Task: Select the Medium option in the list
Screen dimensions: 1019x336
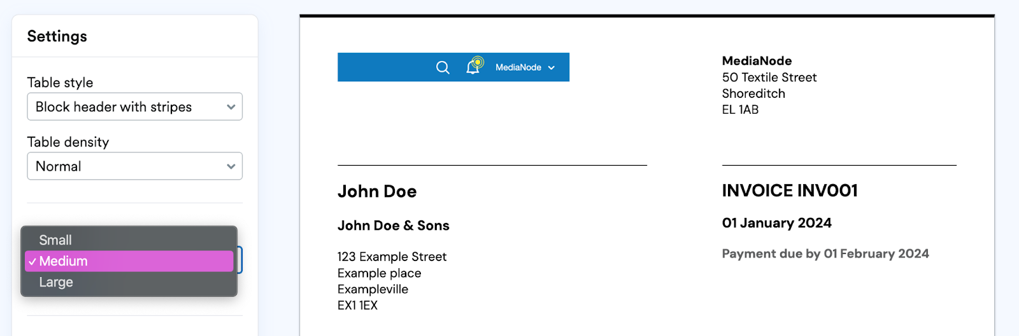Action: click(64, 261)
